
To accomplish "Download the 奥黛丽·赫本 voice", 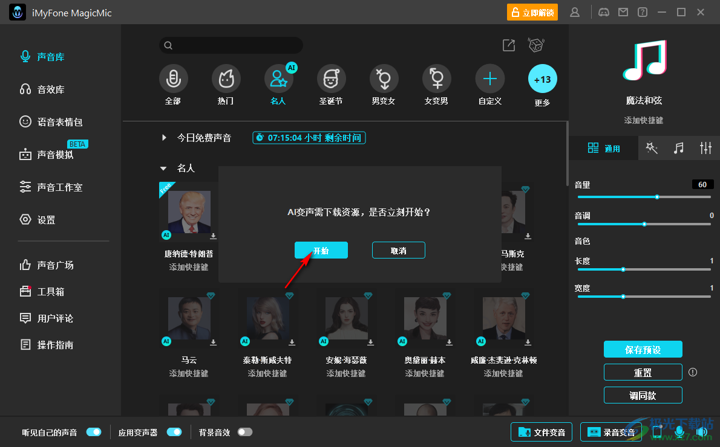I will 449,342.
